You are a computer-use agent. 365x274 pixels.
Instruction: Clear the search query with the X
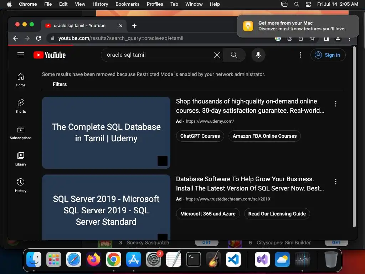[x=217, y=55]
